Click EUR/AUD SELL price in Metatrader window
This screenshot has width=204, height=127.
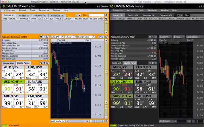[139, 89]
